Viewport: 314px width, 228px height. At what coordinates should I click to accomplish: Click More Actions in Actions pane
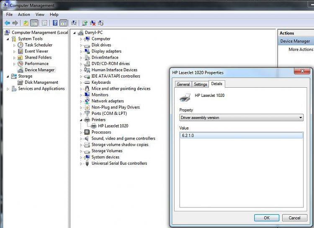pos(301,49)
